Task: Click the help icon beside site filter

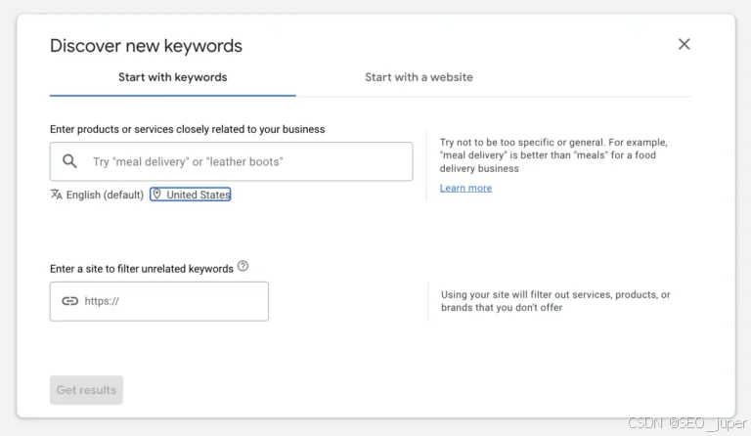Action: [x=243, y=266]
